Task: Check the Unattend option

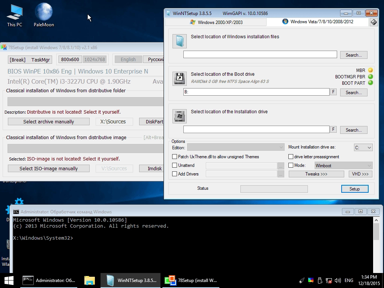Action: point(175,165)
